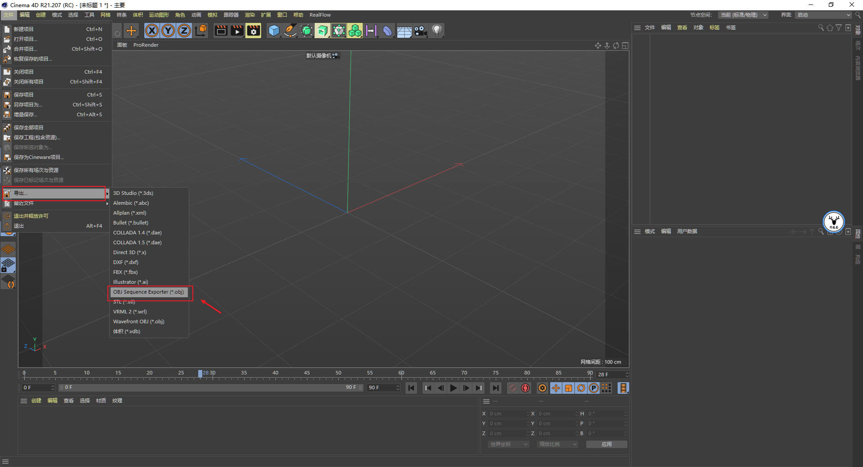
Task: Toggle Rotation keyframe recording
Action: tap(581, 388)
